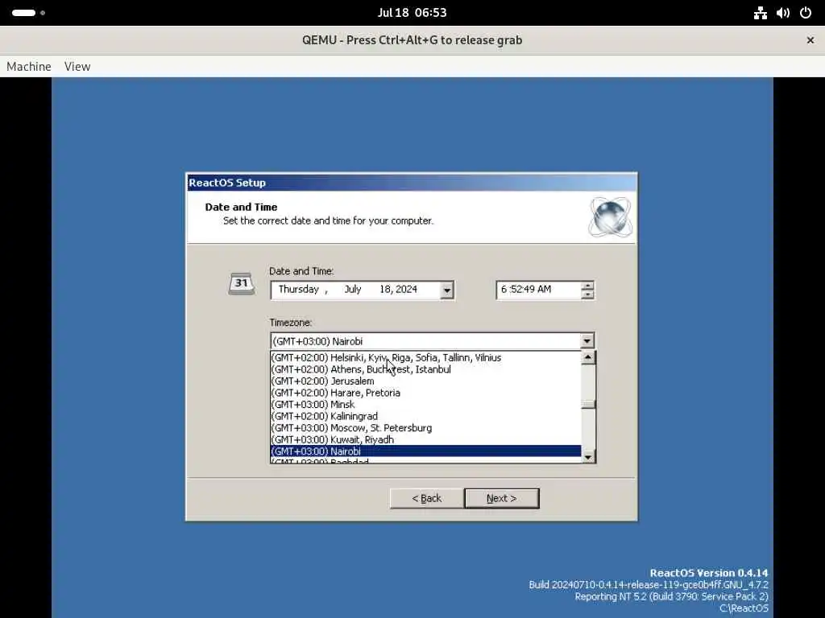The image size is (825, 618).
Task: Click the calendar 31 icon
Action: point(242,284)
